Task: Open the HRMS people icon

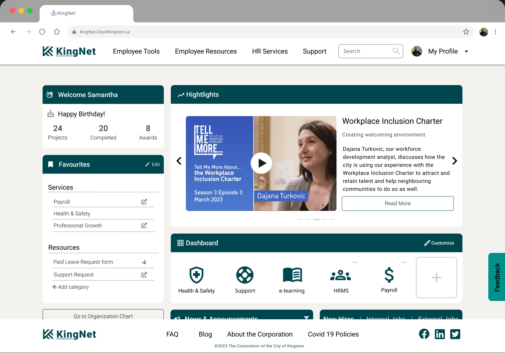Action: coord(341,275)
